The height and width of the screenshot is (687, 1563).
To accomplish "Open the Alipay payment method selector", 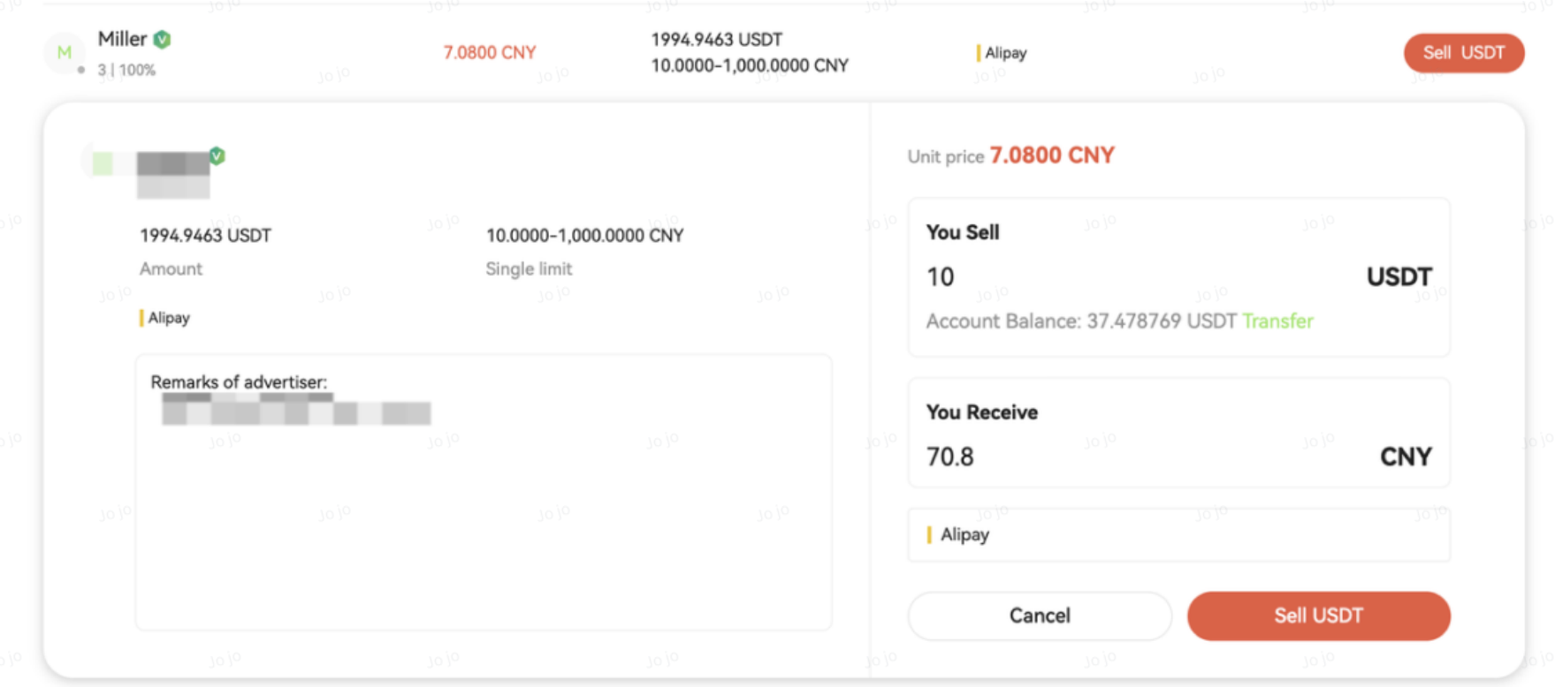I will (x=1178, y=535).
